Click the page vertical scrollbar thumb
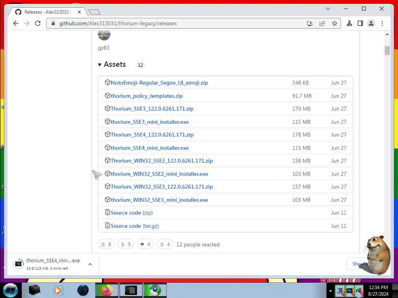 [387, 50]
